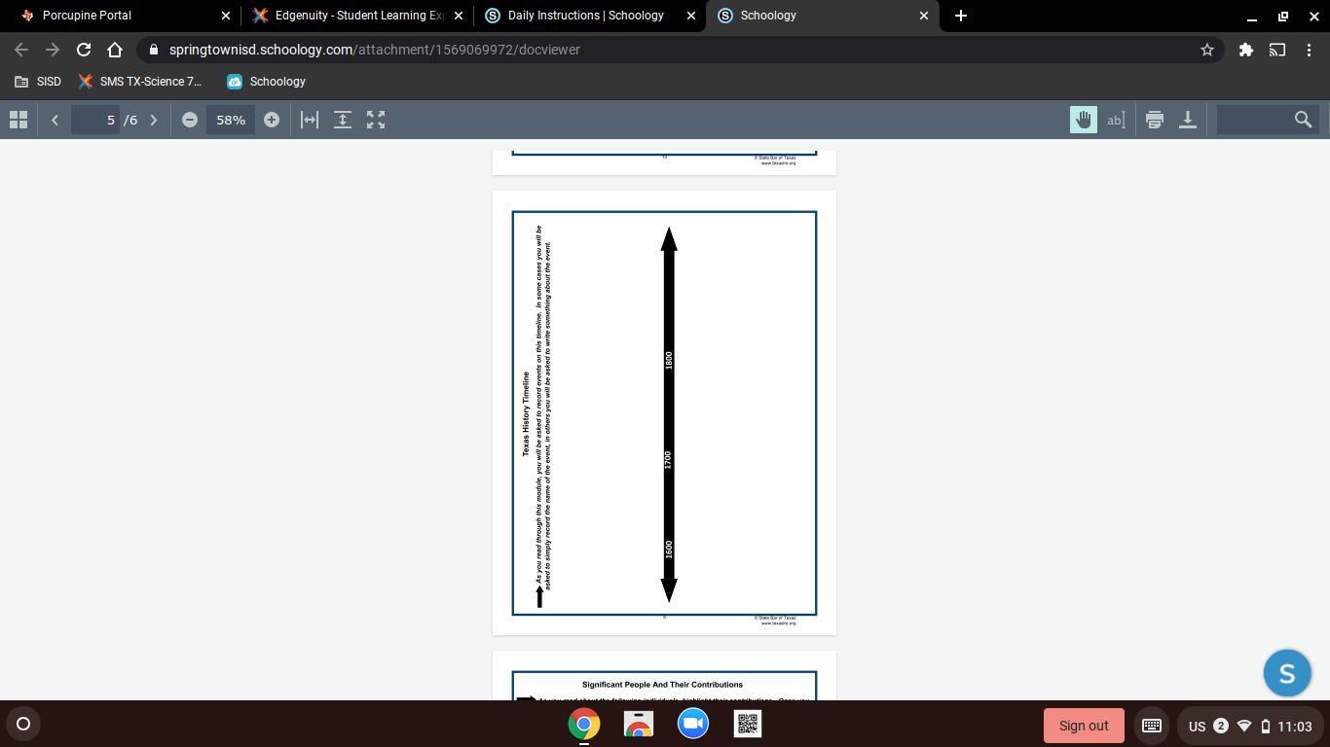Select the hand pan tool
The image size is (1330, 747).
pos(1084,120)
